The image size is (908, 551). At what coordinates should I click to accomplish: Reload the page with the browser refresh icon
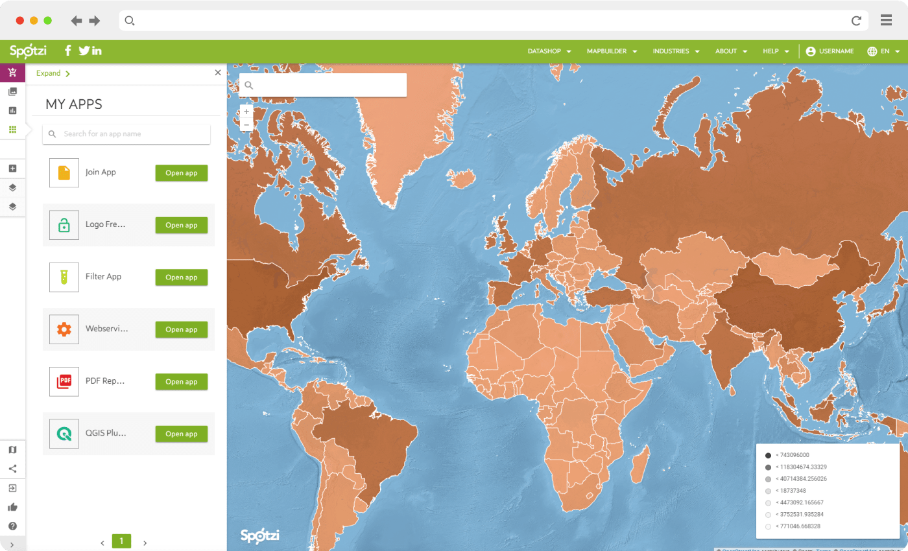pos(856,21)
